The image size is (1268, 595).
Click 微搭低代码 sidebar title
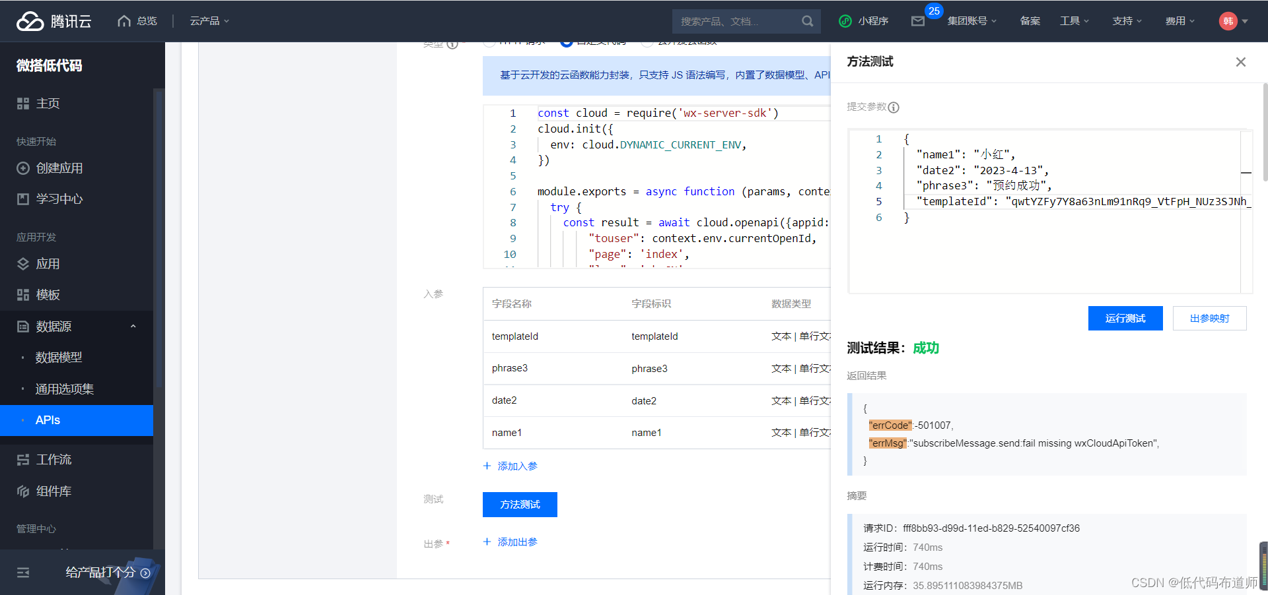click(x=50, y=65)
